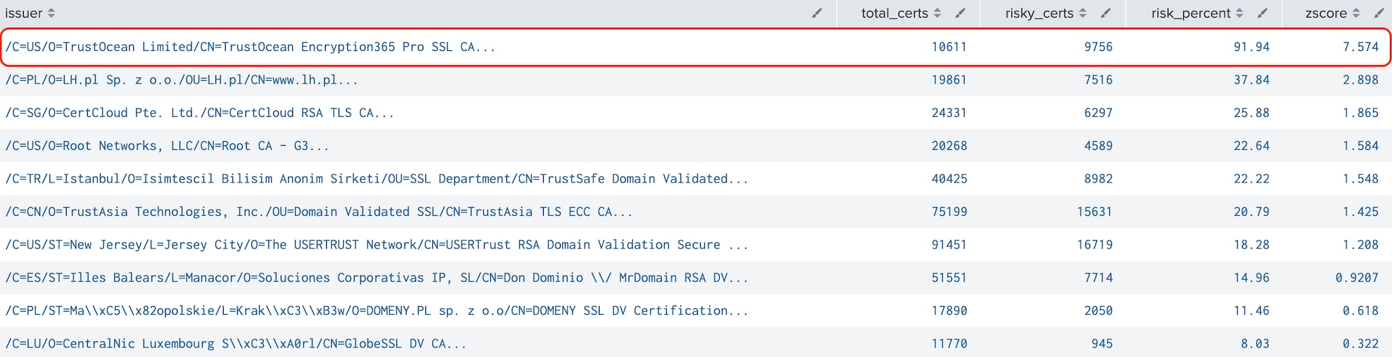Sort by zscore column arrows
Screen dimensions: 1392x357
pyautogui.click(x=1356, y=14)
